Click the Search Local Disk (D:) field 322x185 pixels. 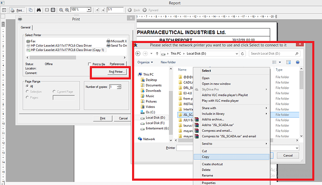click(274, 53)
